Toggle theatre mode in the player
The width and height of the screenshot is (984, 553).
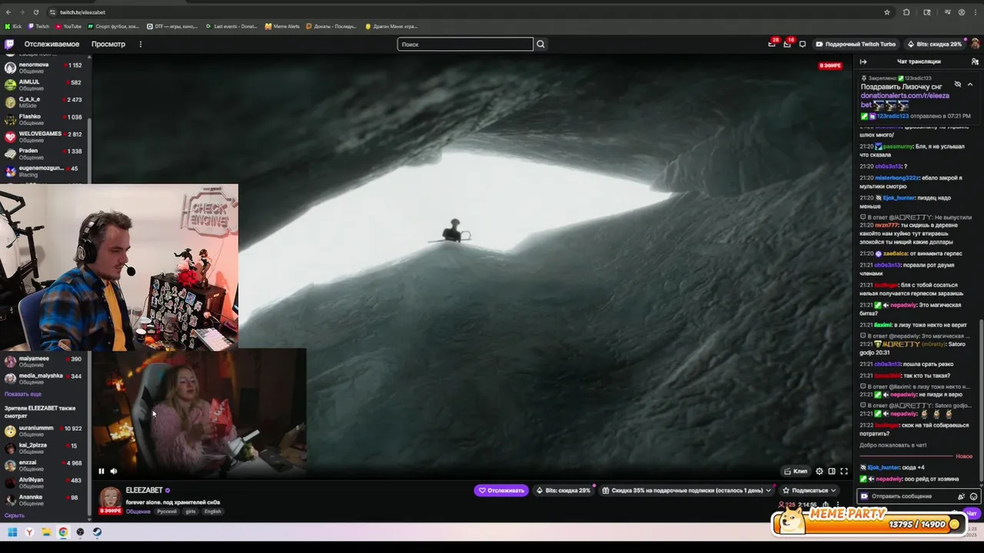[832, 471]
